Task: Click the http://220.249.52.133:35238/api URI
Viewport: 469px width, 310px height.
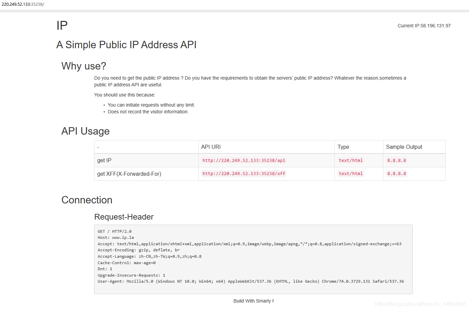Action: pyautogui.click(x=244, y=160)
